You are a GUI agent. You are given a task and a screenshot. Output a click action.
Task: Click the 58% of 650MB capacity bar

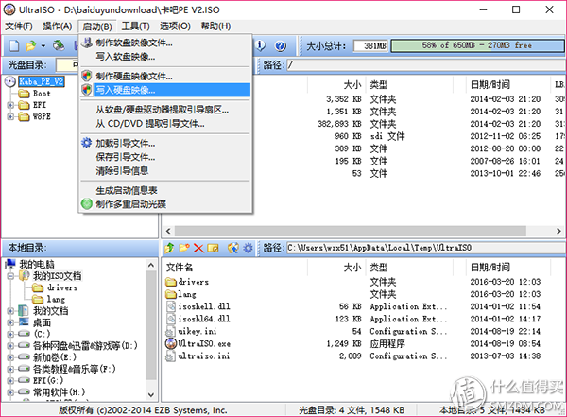[477, 45]
